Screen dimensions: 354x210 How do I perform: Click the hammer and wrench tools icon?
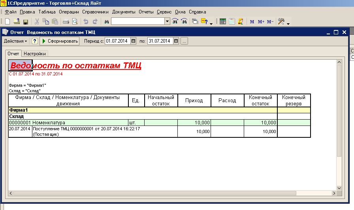281,21
